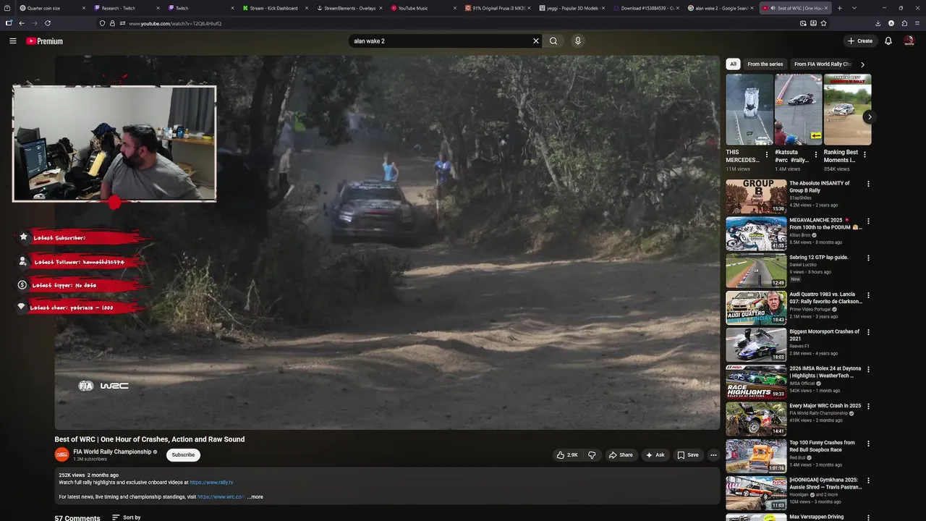The height and width of the screenshot is (521, 926).
Task: Open options for Biggest Motorsport Crashes video
Action: (868, 333)
